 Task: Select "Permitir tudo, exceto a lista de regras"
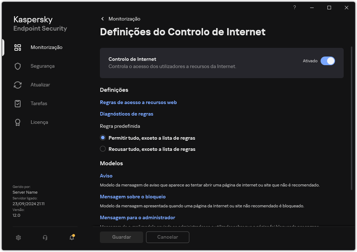point(103,138)
